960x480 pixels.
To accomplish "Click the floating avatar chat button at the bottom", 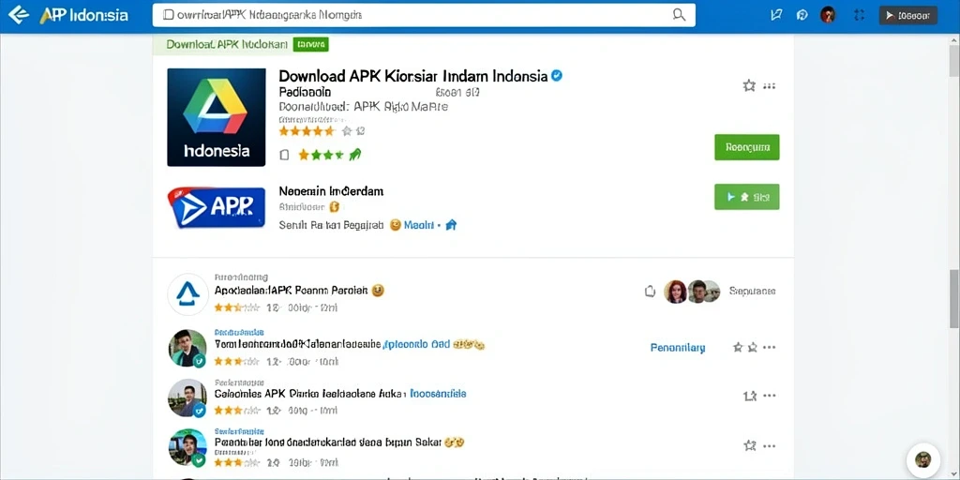I will click(922, 459).
